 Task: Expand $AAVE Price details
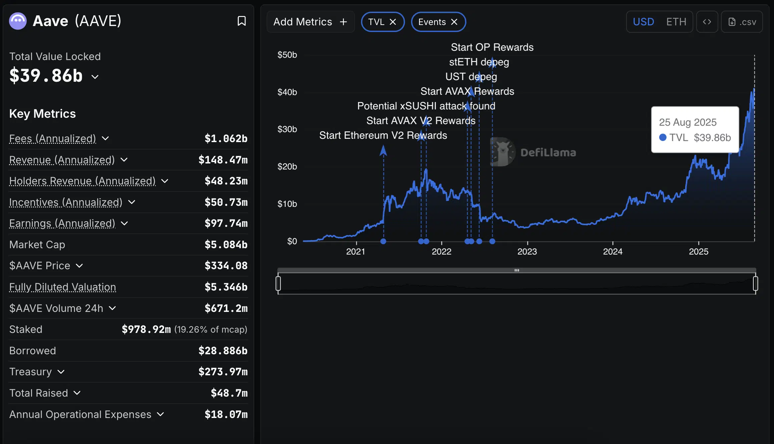click(x=79, y=266)
